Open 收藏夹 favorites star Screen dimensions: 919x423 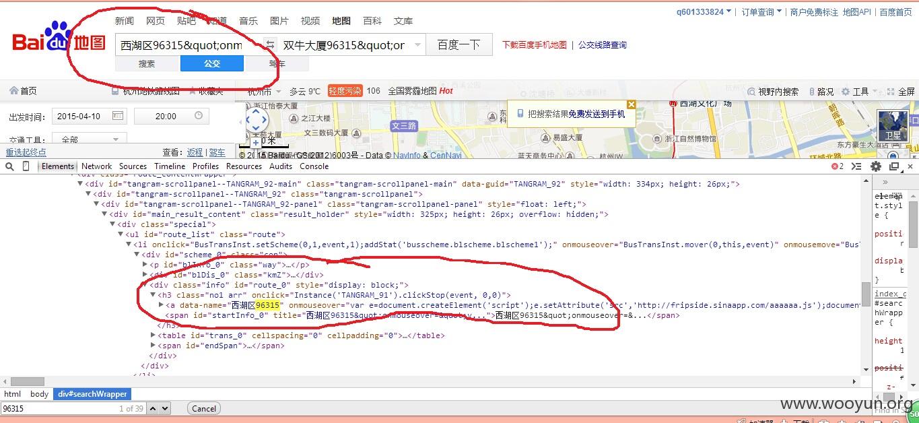pos(206,91)
